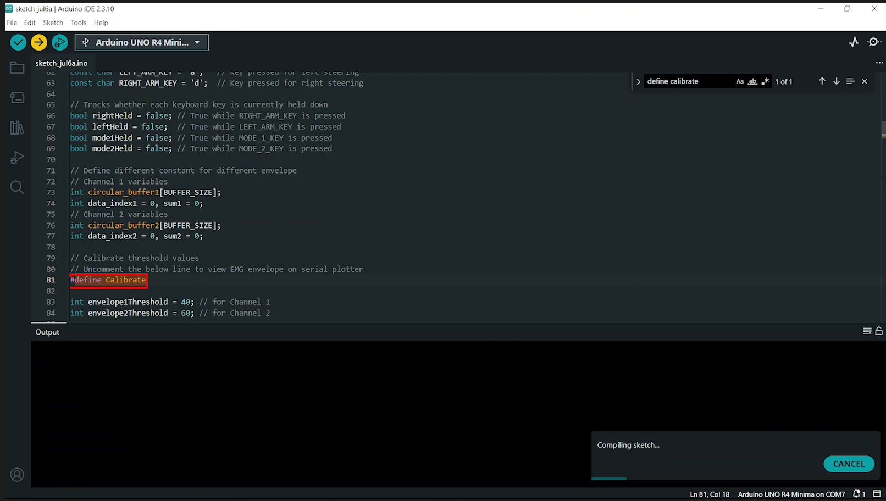
Task: Click the CANCEL button in compiling notification
Action: point(849,464)
